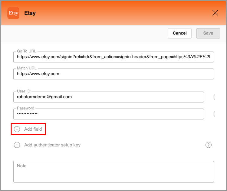The height and width of the screenshot is (191, 227).
Task: Open the three-dot menu for Password
Action: coord(215,114)
